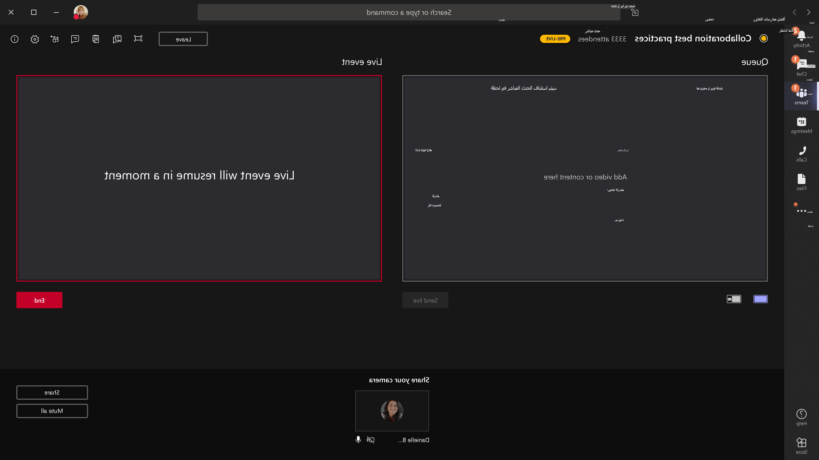
Task: Toggle Danielle's microphone icon
Action: [358, 440]
